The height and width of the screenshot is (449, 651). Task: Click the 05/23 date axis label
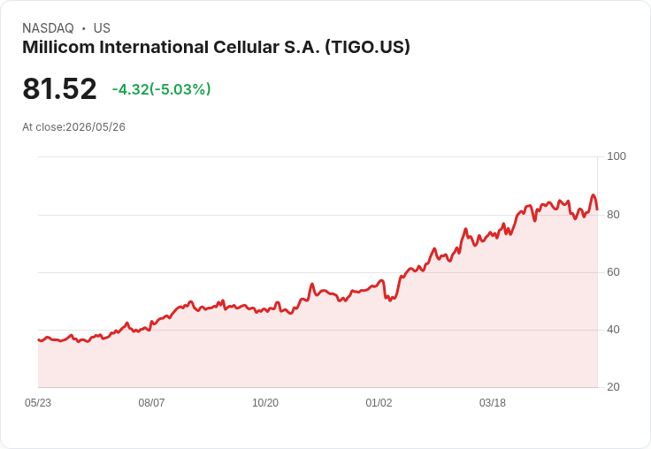(38, 403)
